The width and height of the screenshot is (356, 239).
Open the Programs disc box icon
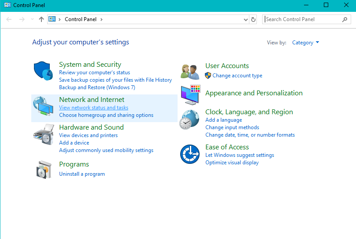[44, 170]
